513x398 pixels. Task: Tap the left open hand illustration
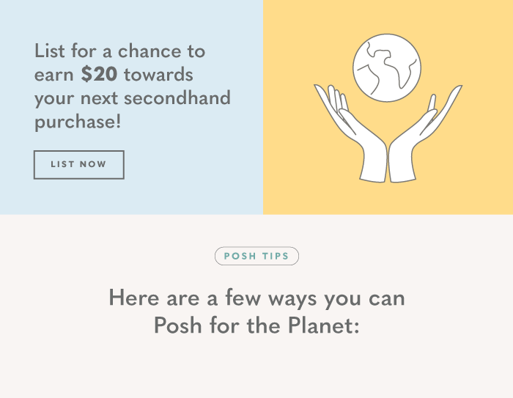[351, 133]
